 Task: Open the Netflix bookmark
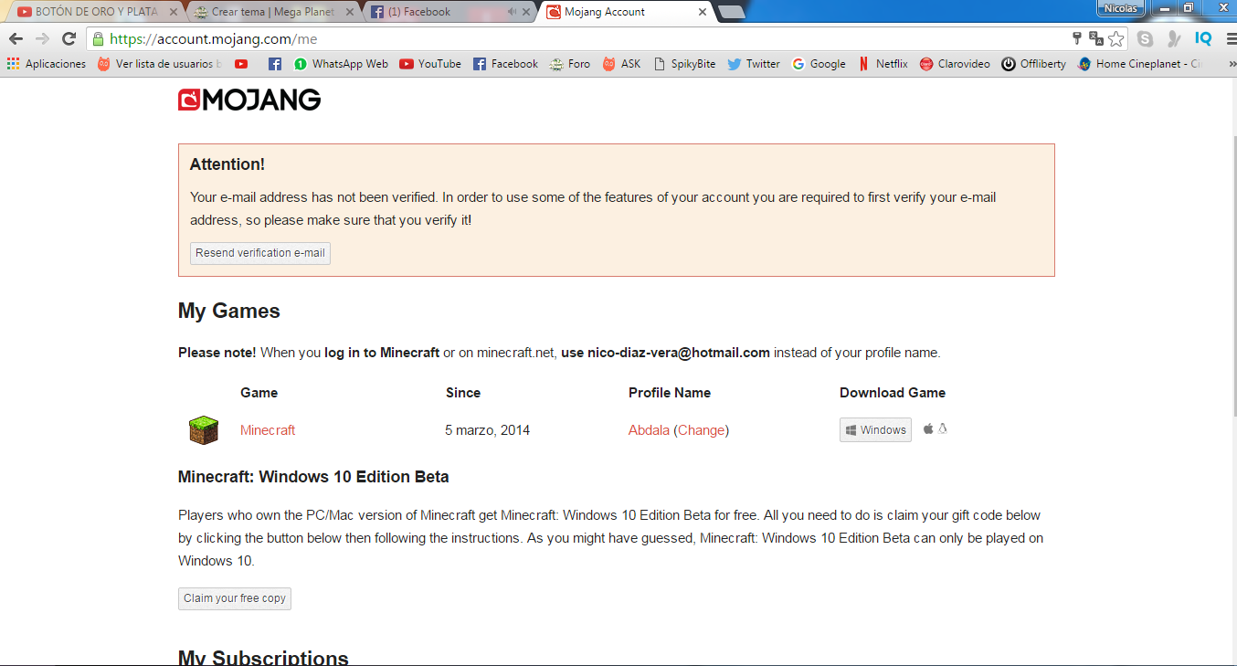click(883, 64)
